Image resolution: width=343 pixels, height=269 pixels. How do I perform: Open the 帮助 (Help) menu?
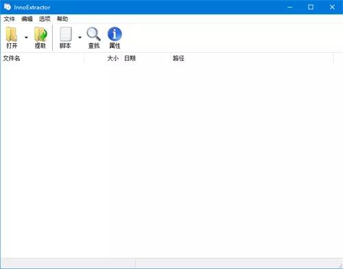(62, 19)
